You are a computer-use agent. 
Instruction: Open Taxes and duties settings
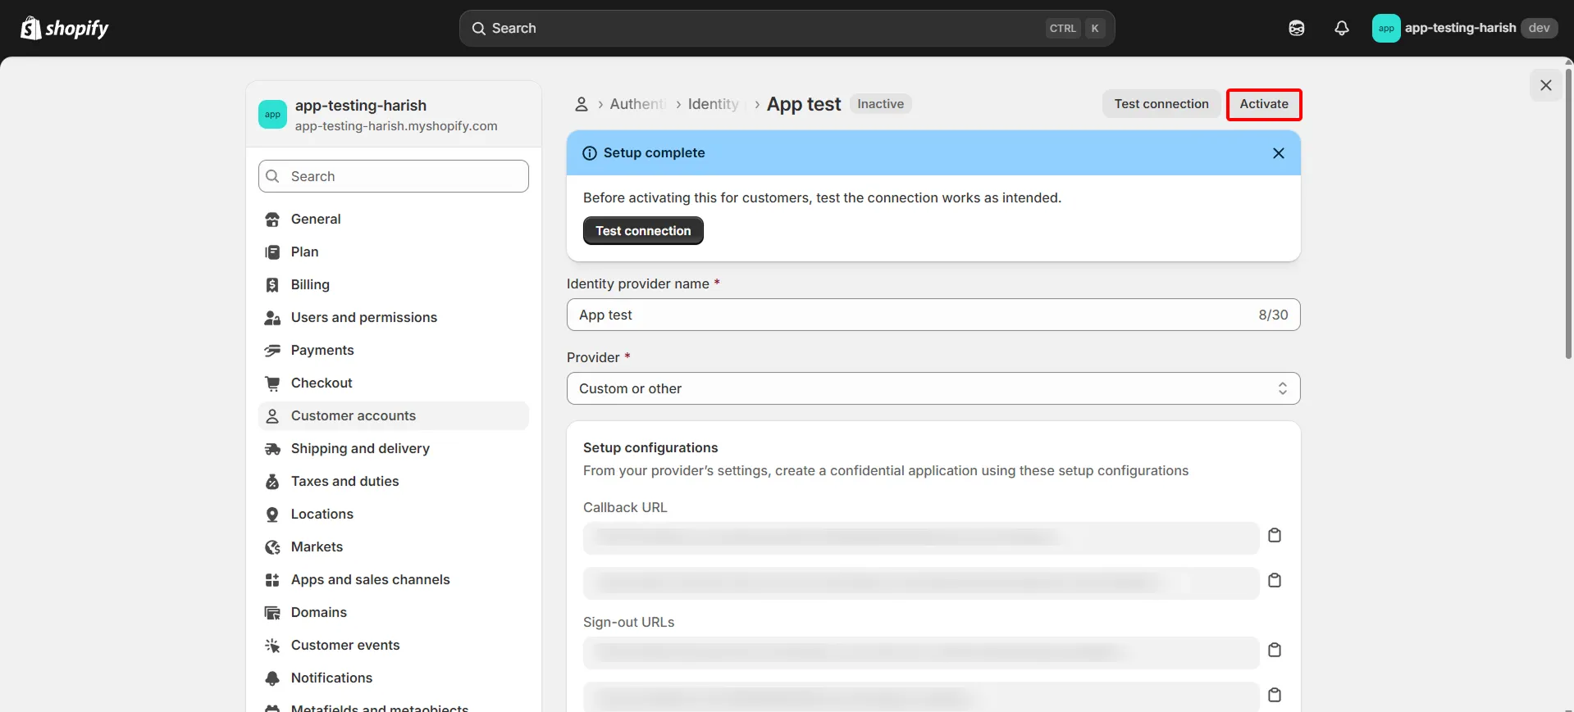point(394,481)
